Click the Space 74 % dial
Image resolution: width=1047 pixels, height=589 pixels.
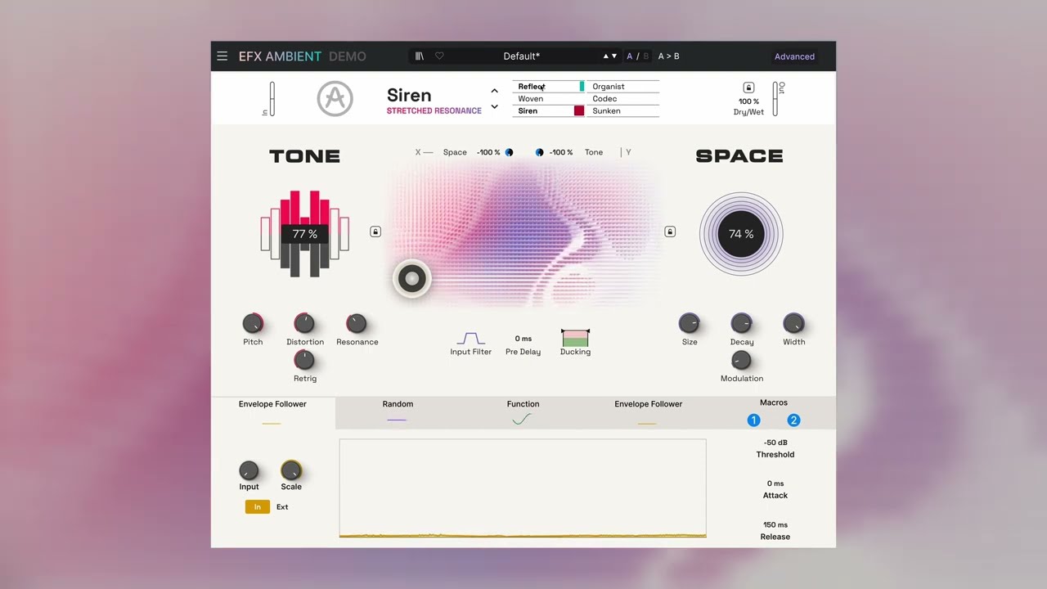[x=741, y=234]
